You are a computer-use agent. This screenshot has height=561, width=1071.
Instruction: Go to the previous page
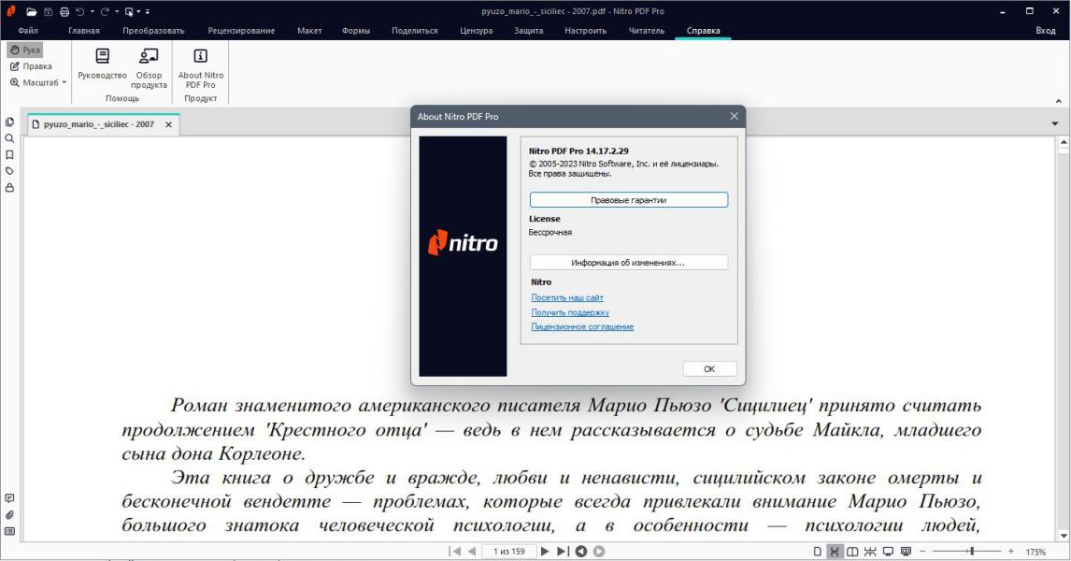(x=471, y=552)
